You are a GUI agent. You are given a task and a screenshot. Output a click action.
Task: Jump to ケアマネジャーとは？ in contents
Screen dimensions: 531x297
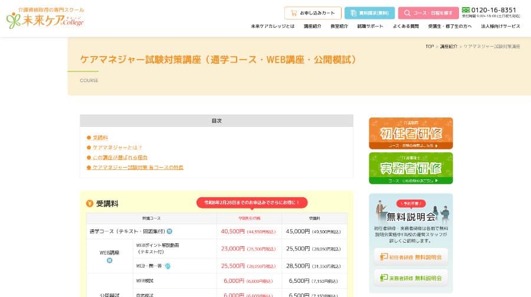117,148
